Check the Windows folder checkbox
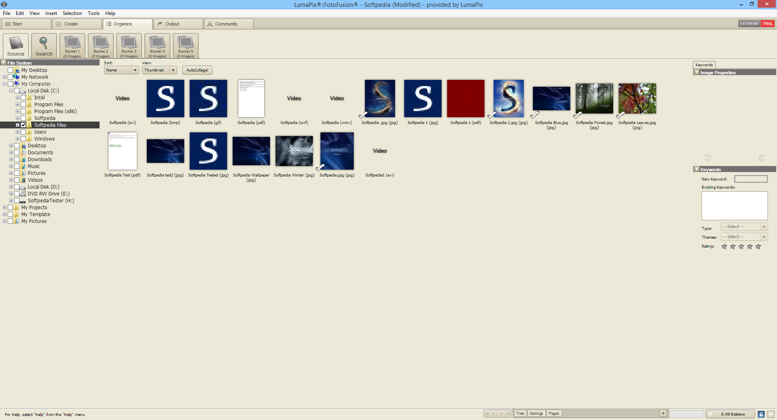 click(23, 139)
